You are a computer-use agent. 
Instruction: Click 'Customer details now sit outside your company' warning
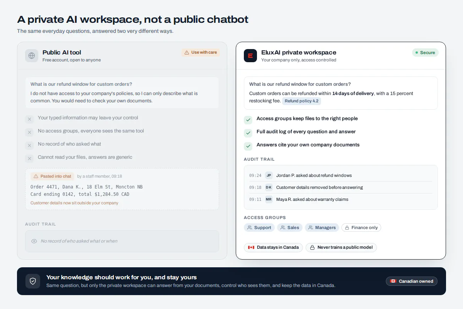(x=74, y=203)
